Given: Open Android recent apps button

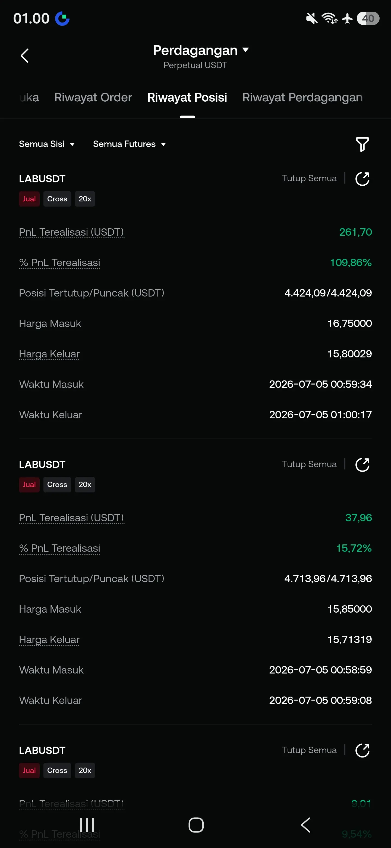Looking at the screenshot, I should (x=87, y=825).
